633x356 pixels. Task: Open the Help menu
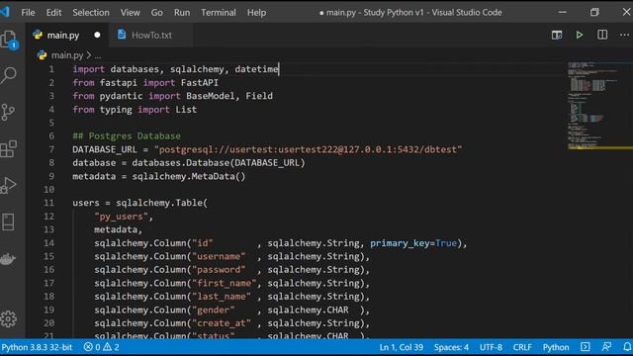coord(256,13)
